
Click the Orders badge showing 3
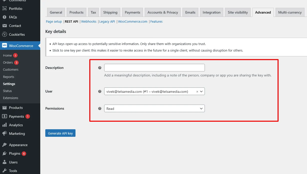[16, 63]
